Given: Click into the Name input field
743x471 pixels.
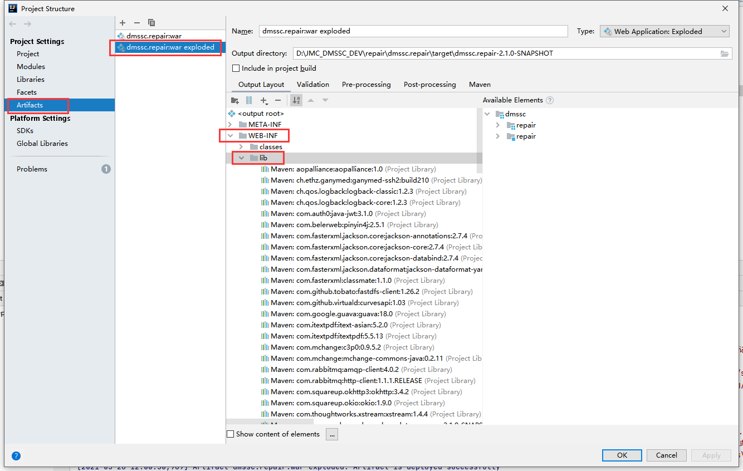Looking at the screenshot, I should (x=413, y=31).
